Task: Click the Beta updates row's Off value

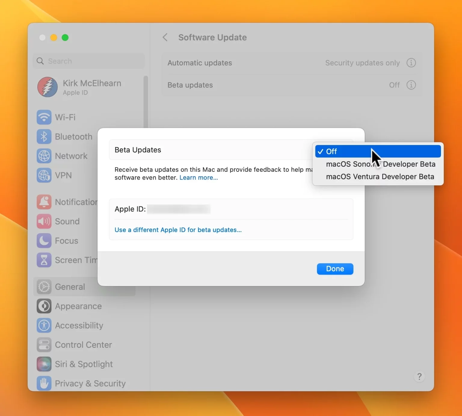Action: tap(394, 85)
